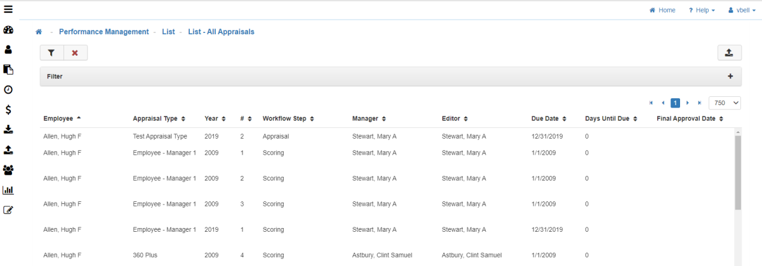Image resolution: width=762 pixels, height=266 pixels.
Task: Open the clock time tracking sidebar icon
Action: [8, 90]
